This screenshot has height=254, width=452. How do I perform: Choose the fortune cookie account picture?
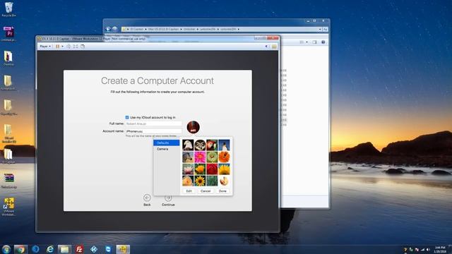(224, 181)
